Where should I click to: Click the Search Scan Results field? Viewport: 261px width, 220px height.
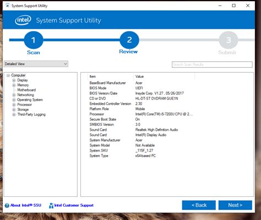pos(212,65)
